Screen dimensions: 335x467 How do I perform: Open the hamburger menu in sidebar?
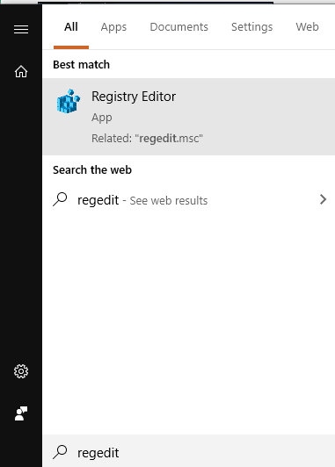[x=21, y=29]
